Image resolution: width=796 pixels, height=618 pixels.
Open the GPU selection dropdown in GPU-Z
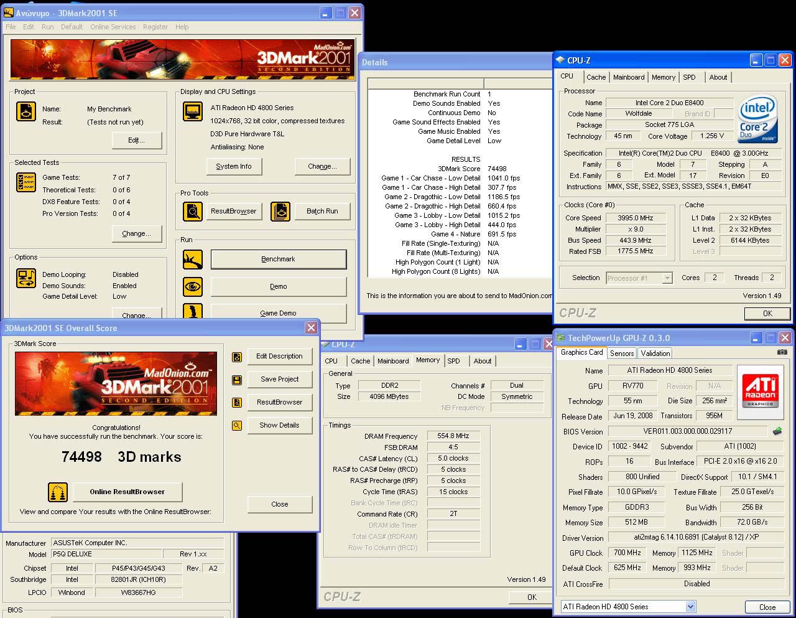point(690,607)
